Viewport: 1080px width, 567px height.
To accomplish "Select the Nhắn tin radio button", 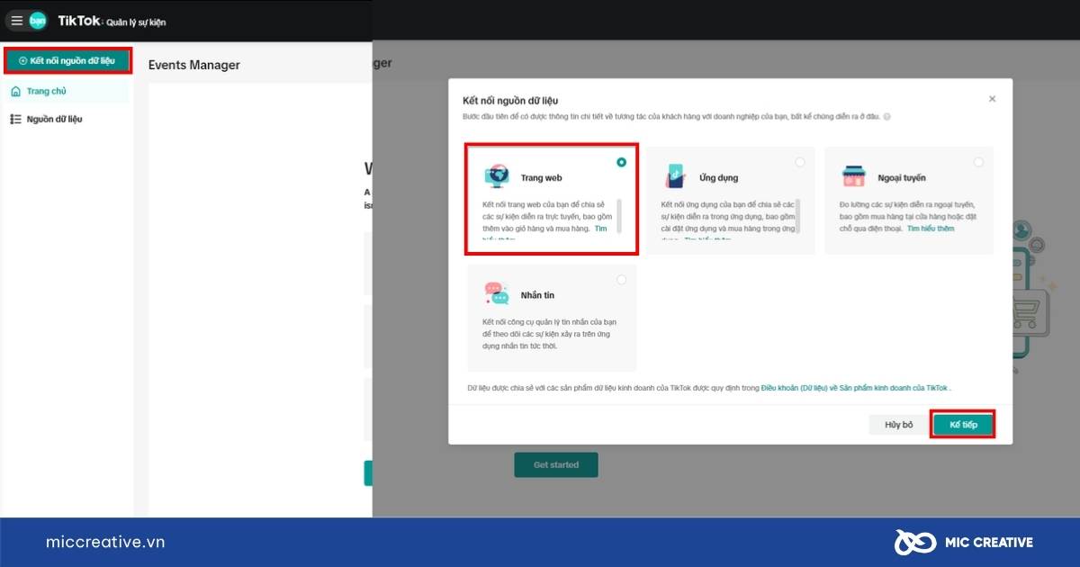I will (x=622, y=280).
